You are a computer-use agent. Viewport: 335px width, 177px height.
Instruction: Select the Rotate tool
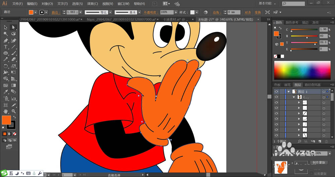(6, 66)
